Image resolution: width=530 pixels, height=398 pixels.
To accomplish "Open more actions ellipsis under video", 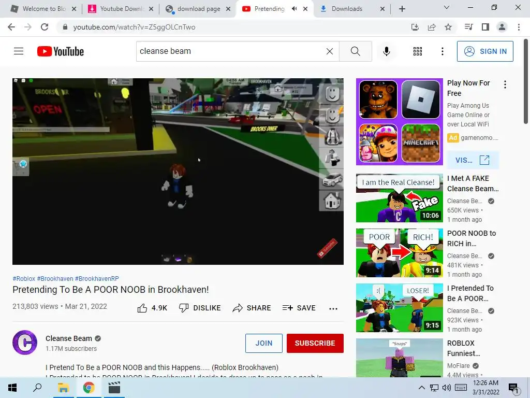I will (333, 308).
